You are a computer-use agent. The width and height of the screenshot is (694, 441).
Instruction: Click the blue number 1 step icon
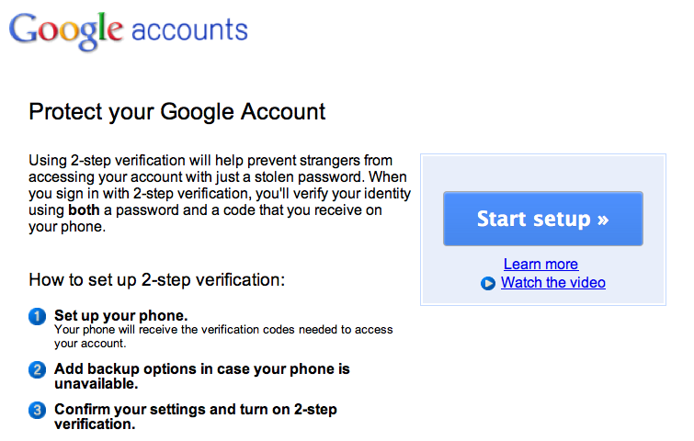click(x=38, y=316)
